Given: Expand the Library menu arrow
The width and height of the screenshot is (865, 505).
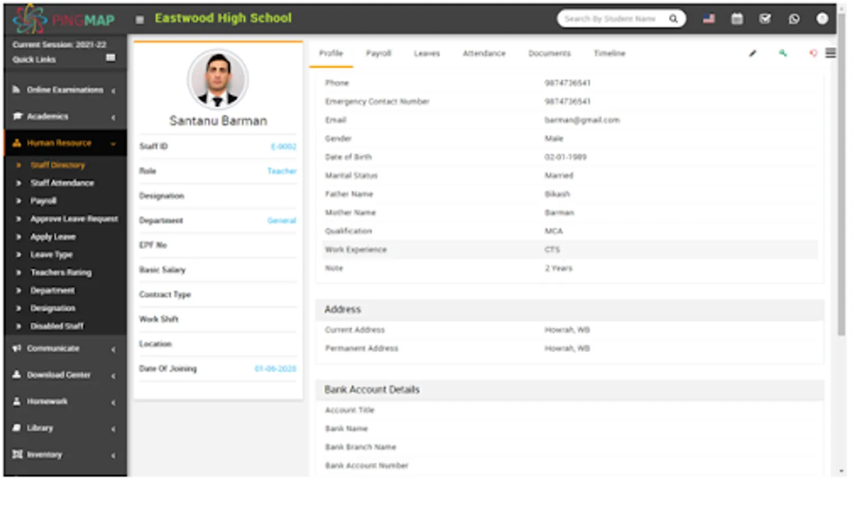Looking at the screenshot, I should click(x=113, y=429).
